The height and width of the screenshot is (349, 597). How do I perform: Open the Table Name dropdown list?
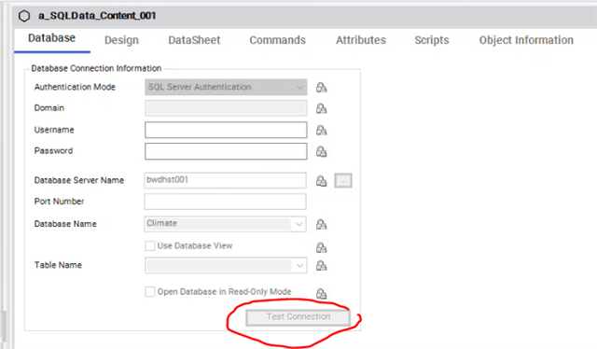pyautogui.click(x=226, y=266)
